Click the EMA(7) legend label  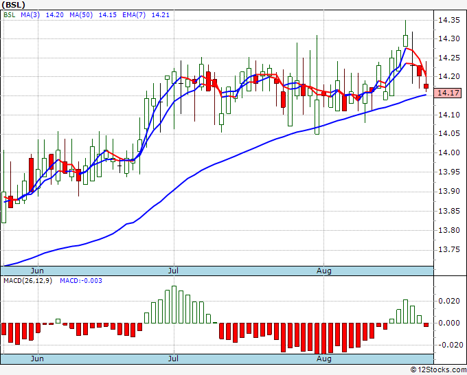134,15
